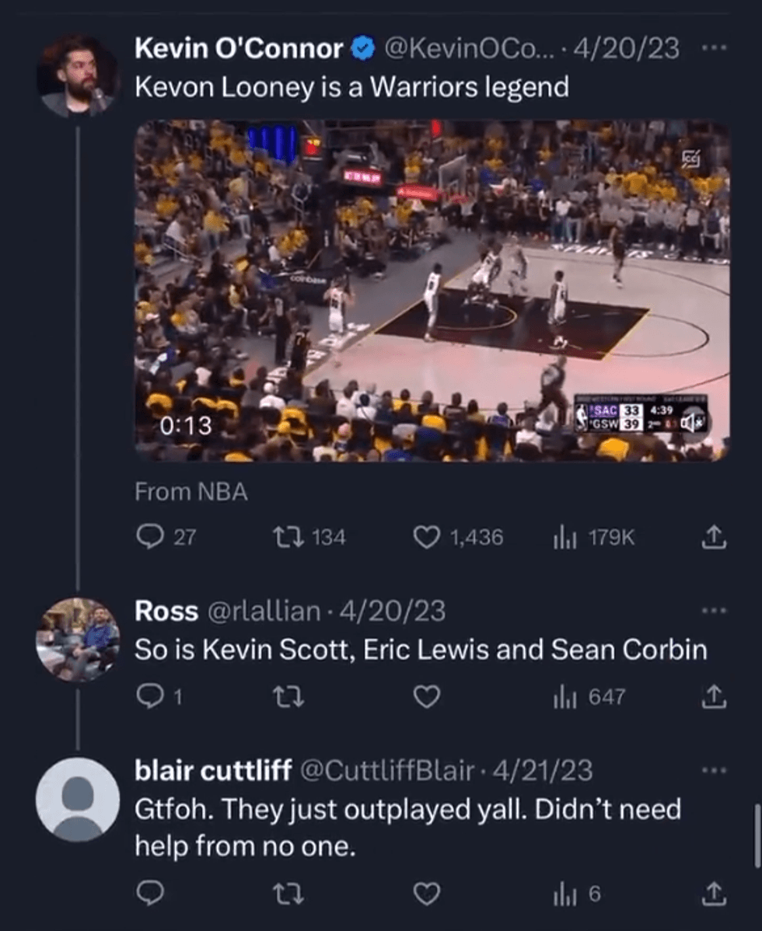Like blair cuttliff's reply
The height and width of the screenshot is (931, 762).
click(x=425, y=894)
